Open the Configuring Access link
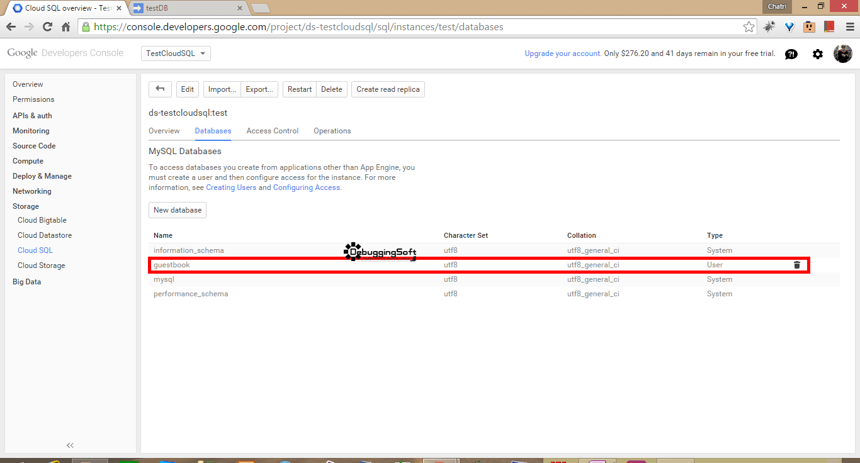Screen dimensions: 860x463 (x=307, y=187)
